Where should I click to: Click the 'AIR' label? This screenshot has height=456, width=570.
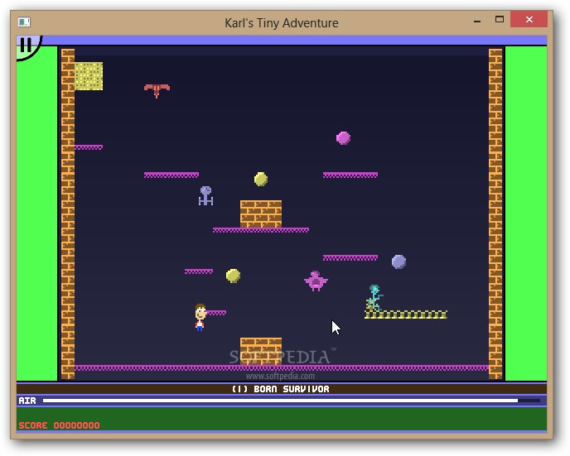tap(27, 401)
